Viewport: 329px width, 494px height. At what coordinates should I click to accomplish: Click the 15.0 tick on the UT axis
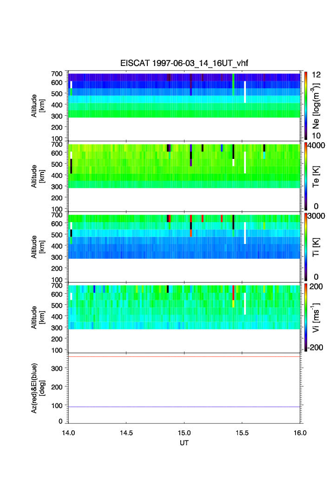pyautogui.click(x=184, y=433)
